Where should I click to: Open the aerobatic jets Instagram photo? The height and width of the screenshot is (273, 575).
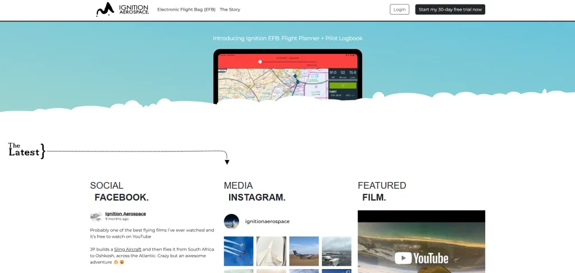(239, 251)
